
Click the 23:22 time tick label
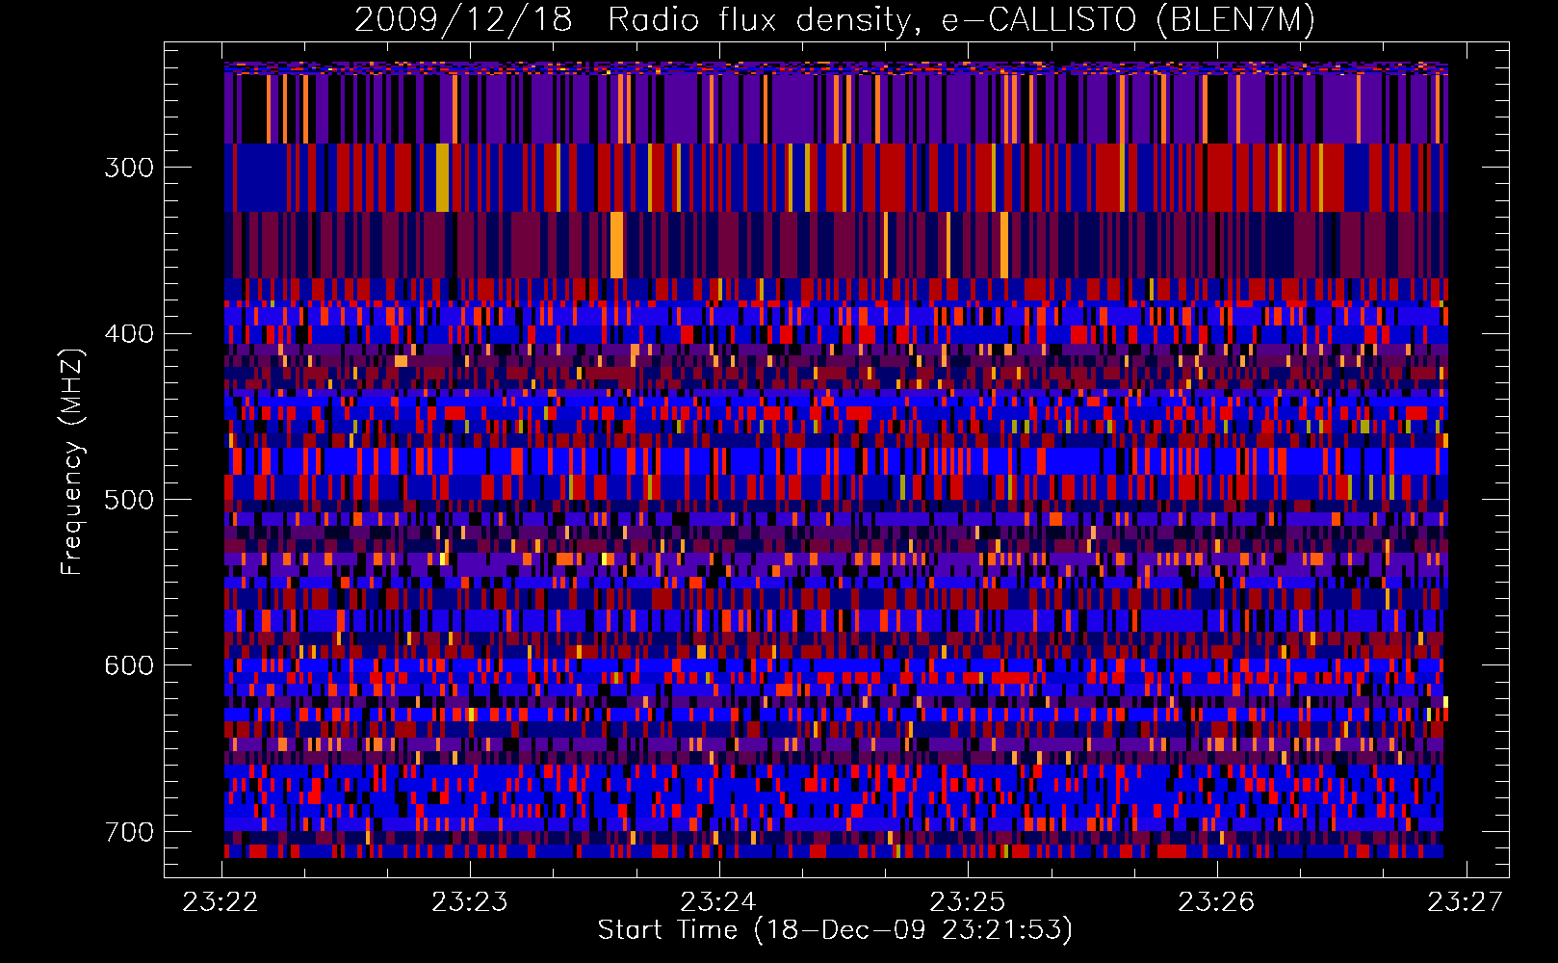pyautogui.click(x=221, y=901)
